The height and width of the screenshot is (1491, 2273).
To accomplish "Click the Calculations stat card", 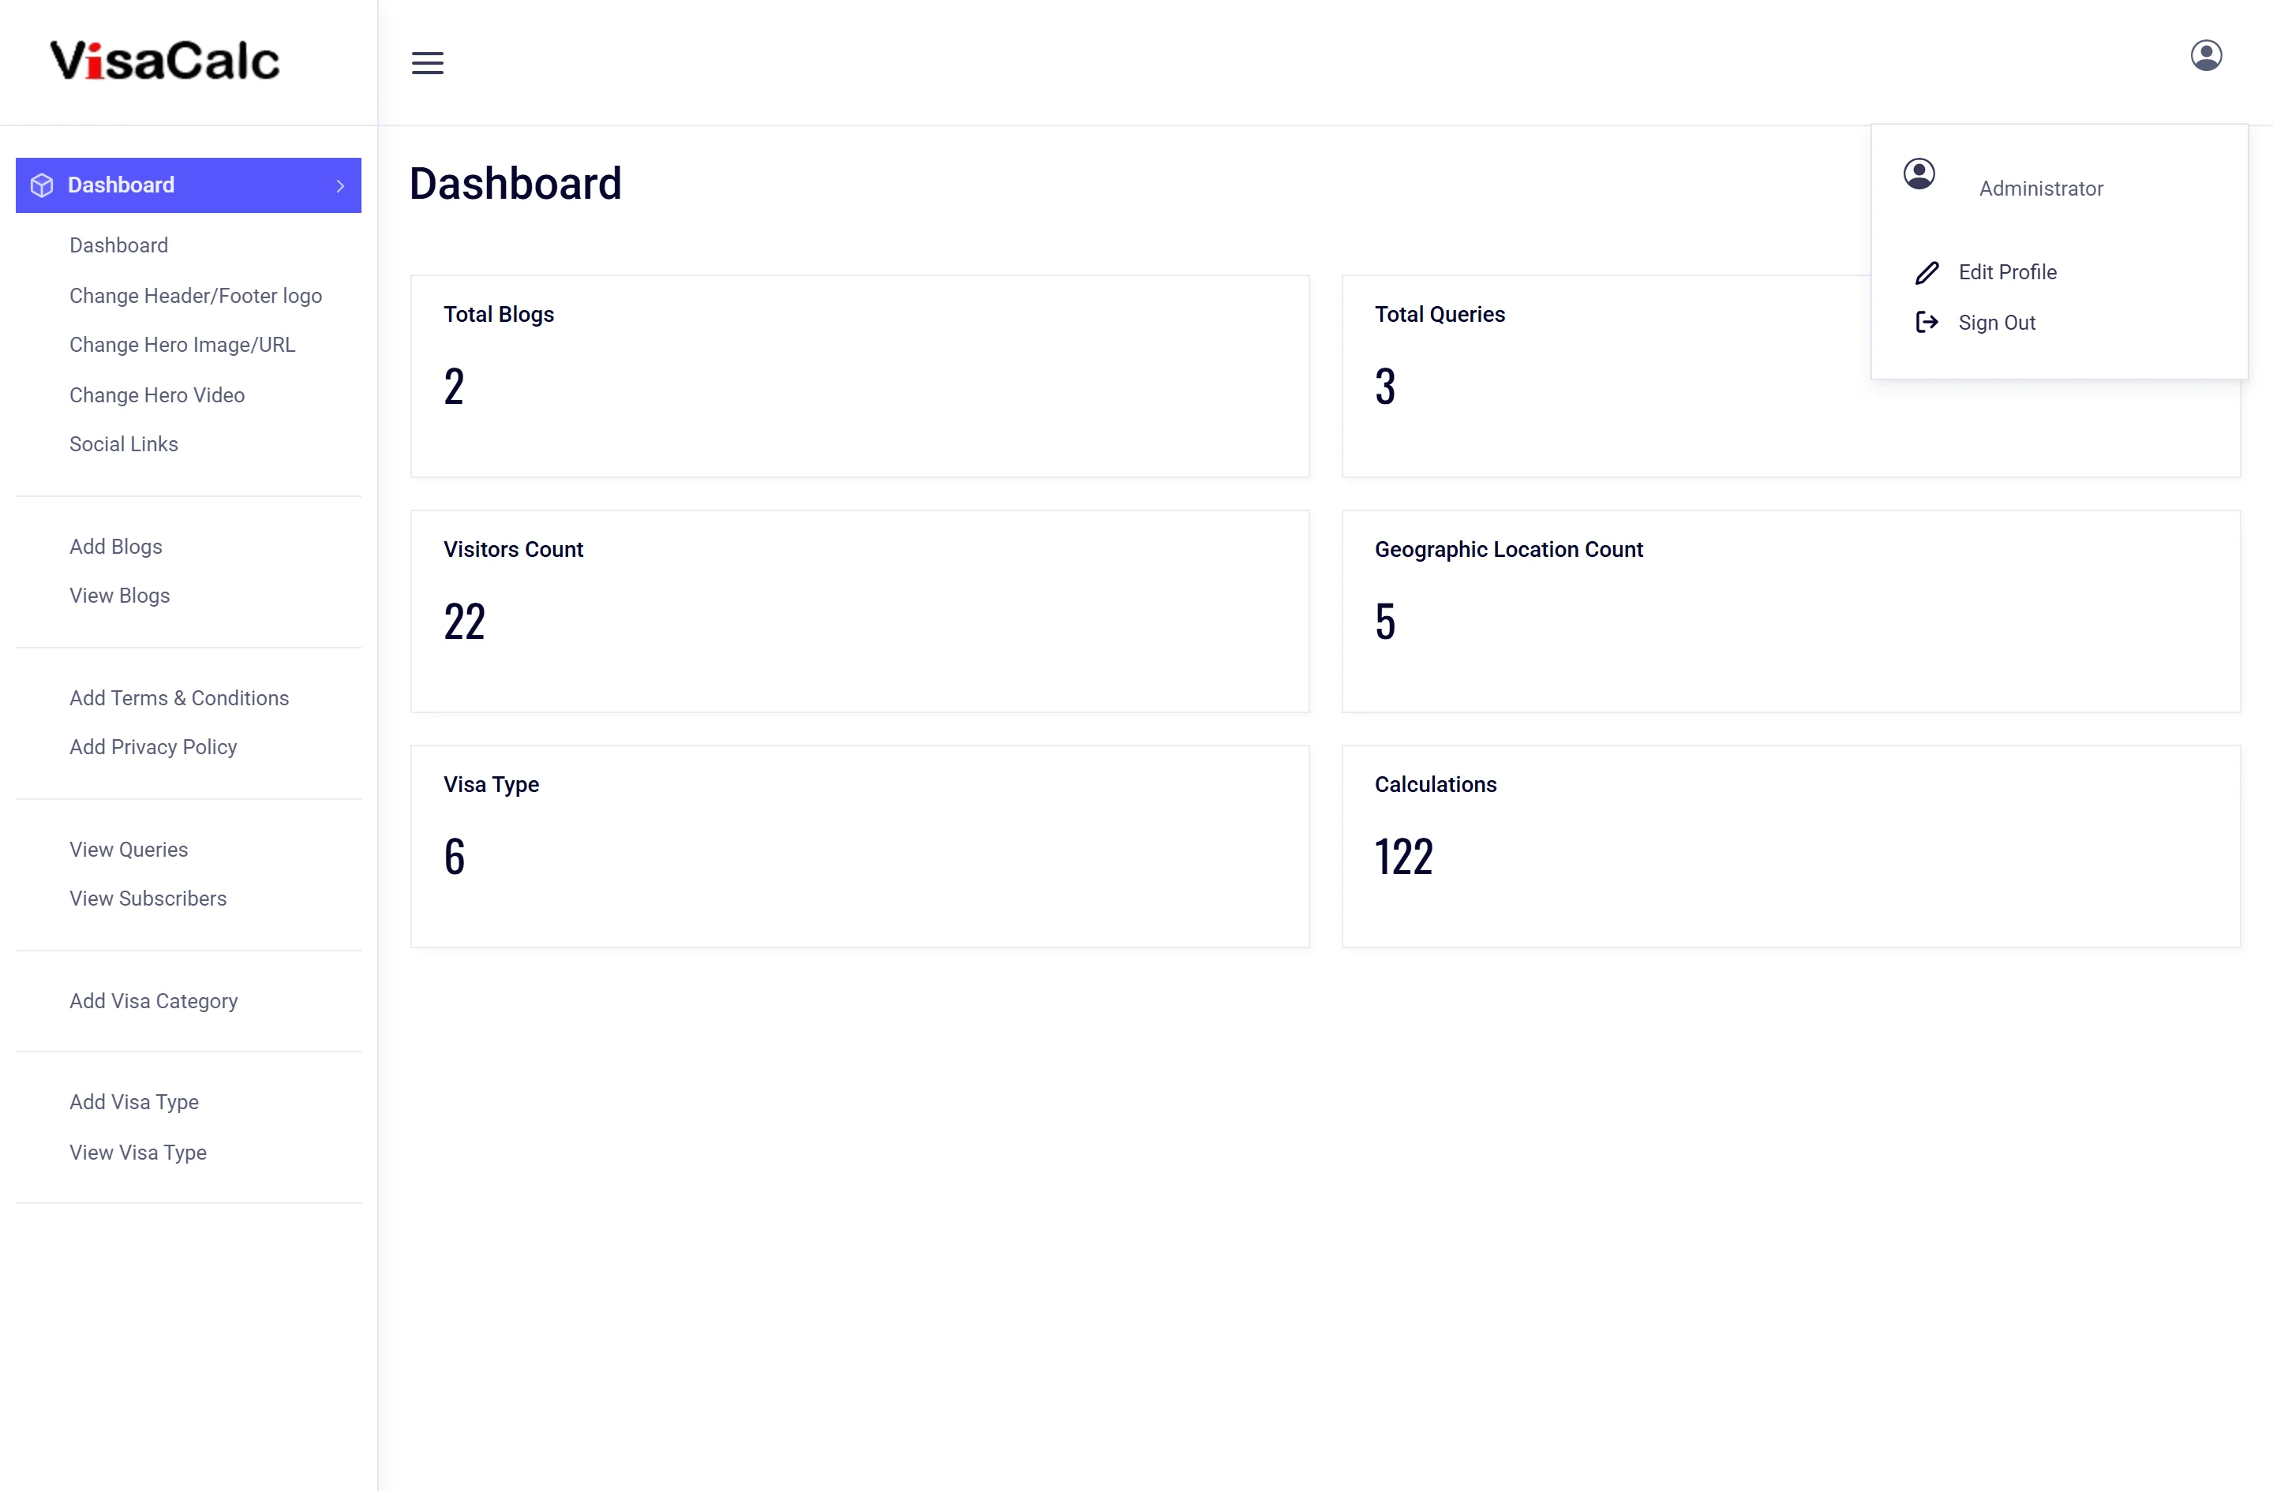I will coord(1790,846).
